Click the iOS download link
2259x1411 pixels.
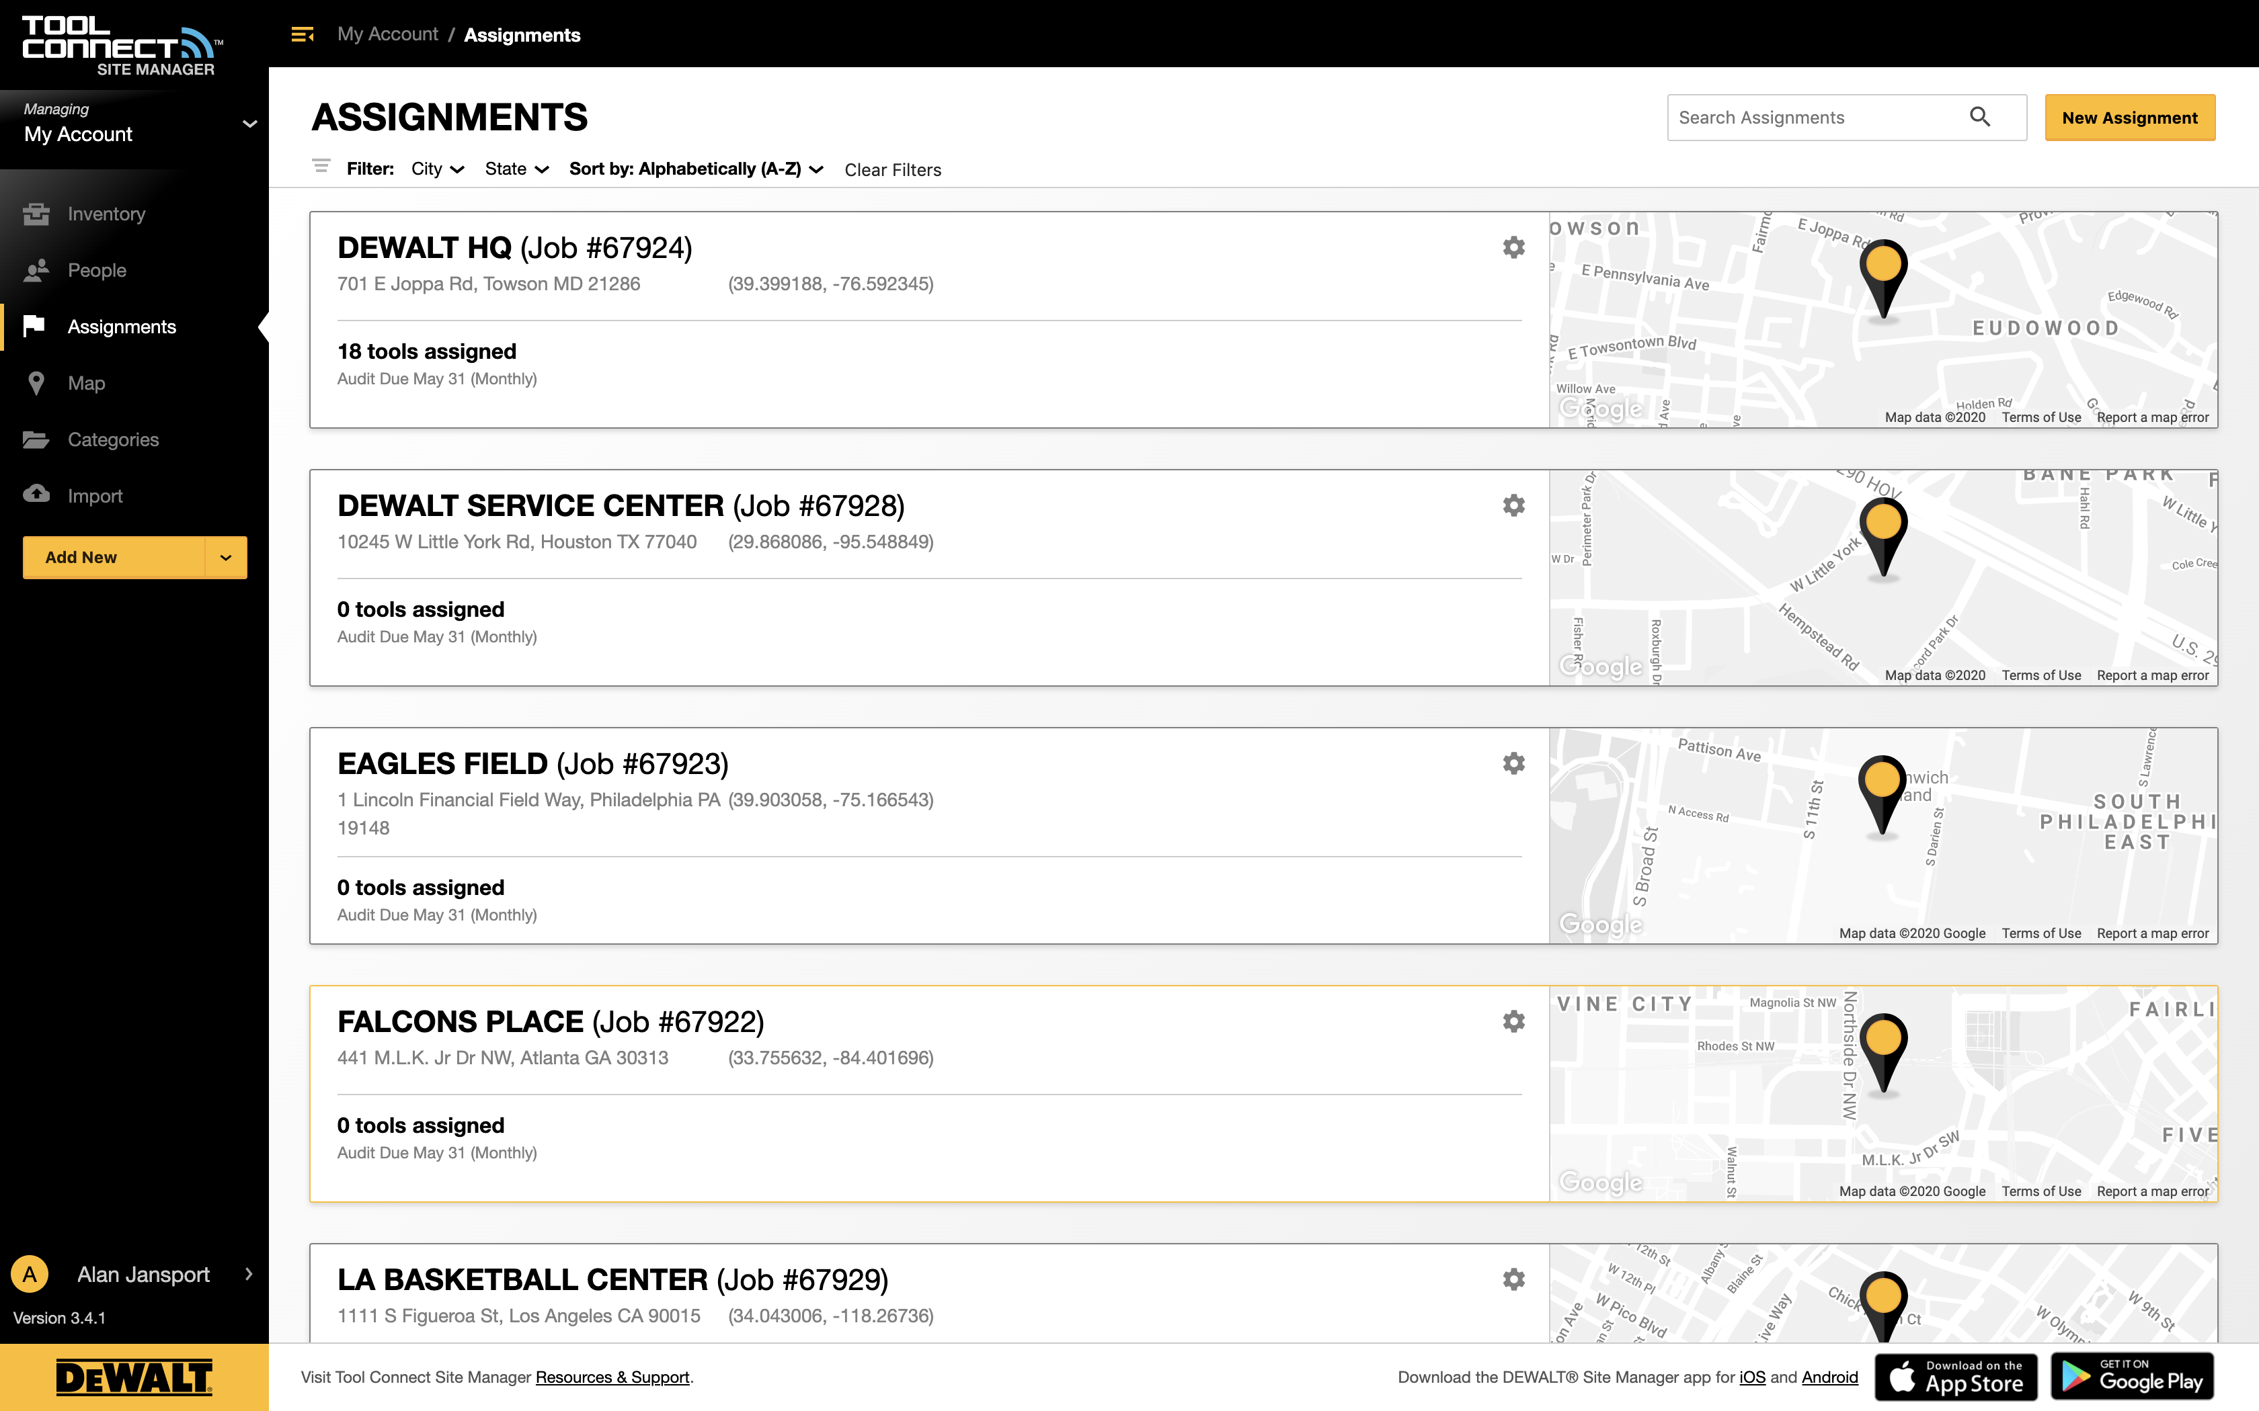click(x=1752, y=1377)
